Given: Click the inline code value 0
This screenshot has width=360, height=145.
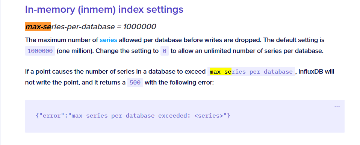Looking at the screenshot, I should click(164, 51).
